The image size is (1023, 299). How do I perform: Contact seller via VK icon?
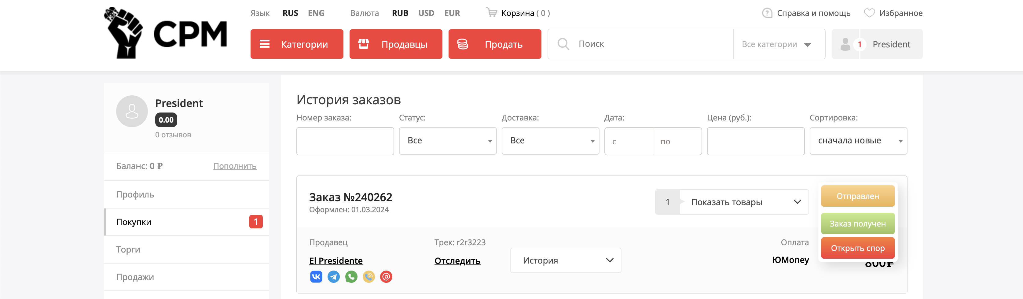click(x=316, y=276)
